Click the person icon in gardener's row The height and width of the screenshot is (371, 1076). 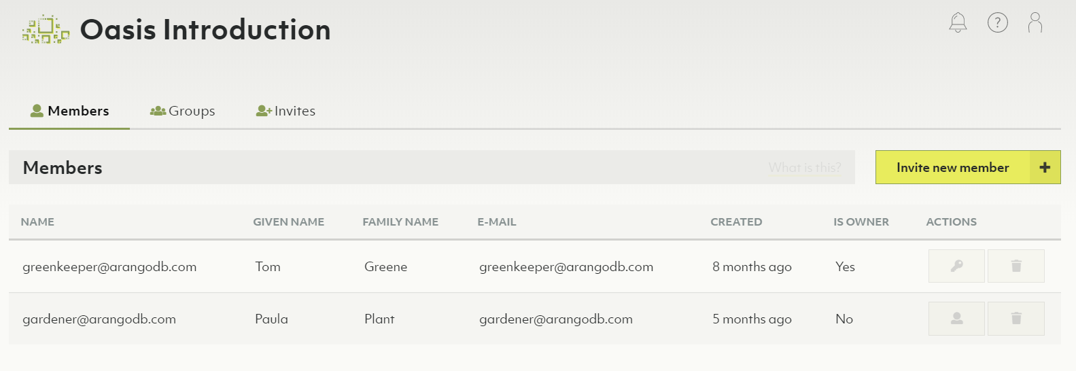pos(956,318)
